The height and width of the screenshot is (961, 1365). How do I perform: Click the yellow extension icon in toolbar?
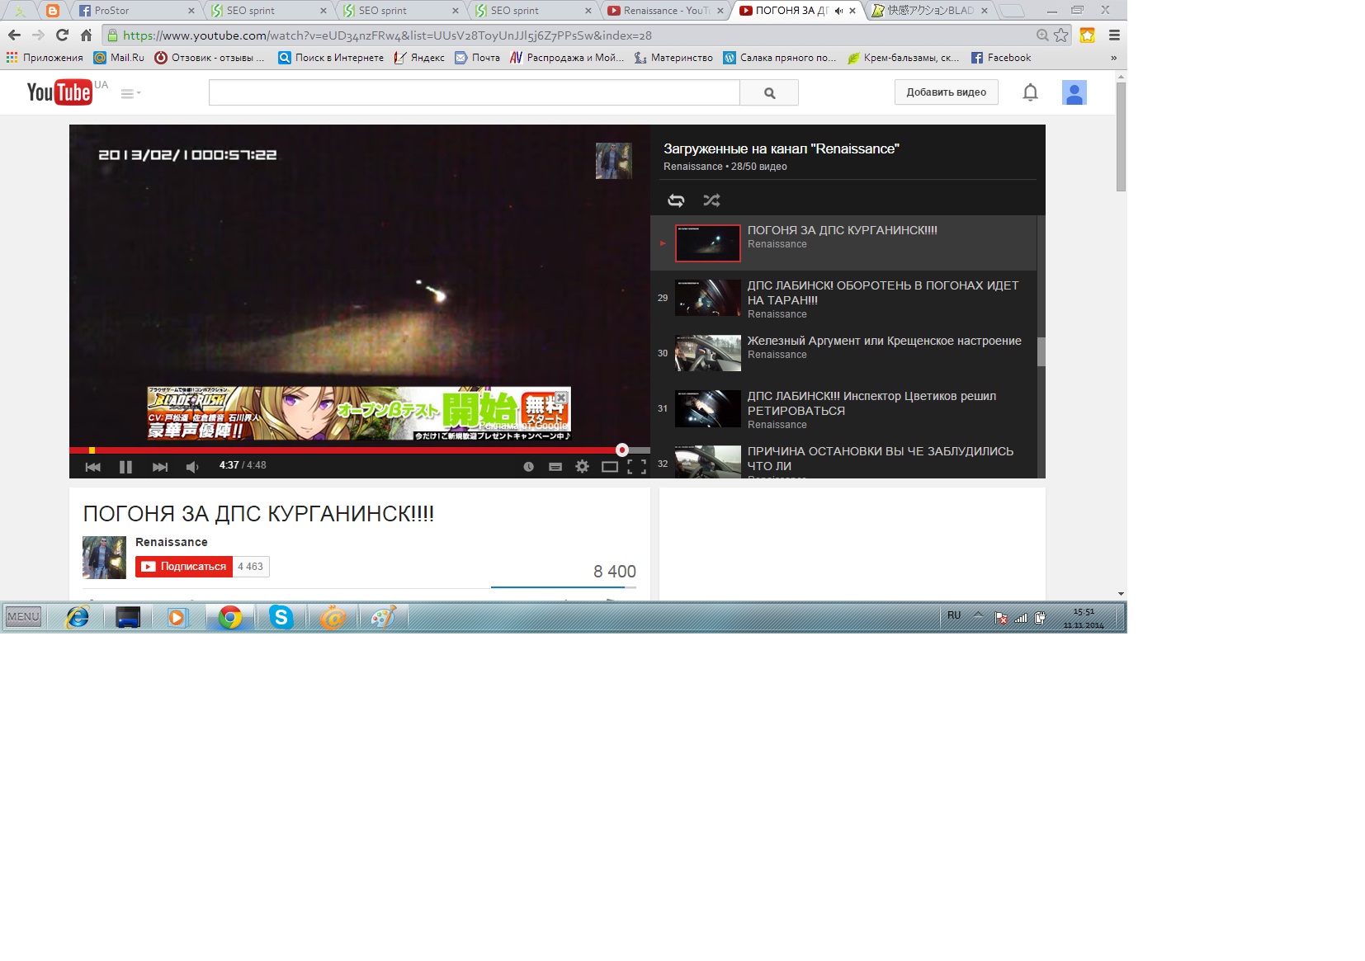[x=1088, y=35]
